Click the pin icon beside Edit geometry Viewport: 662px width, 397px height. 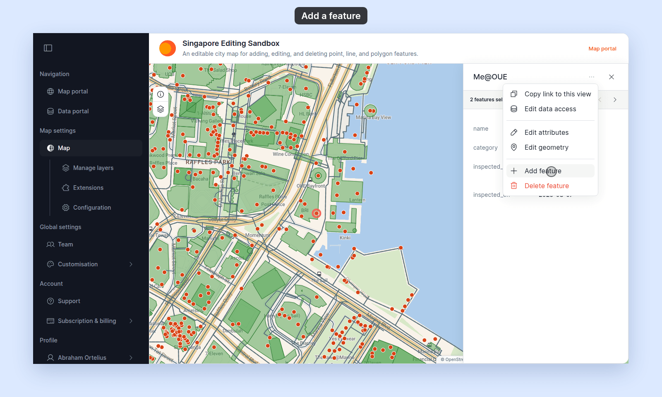pos(514,147)
